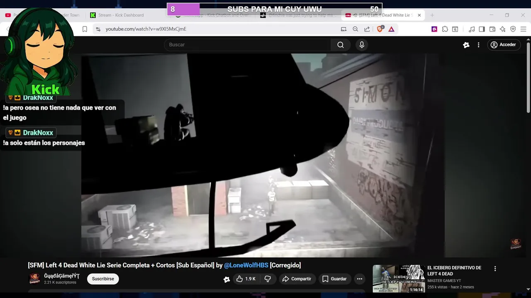Click the tab search icon in the toolbar
The width and height of the screenshot is (531, 298).
pos(455,29)
